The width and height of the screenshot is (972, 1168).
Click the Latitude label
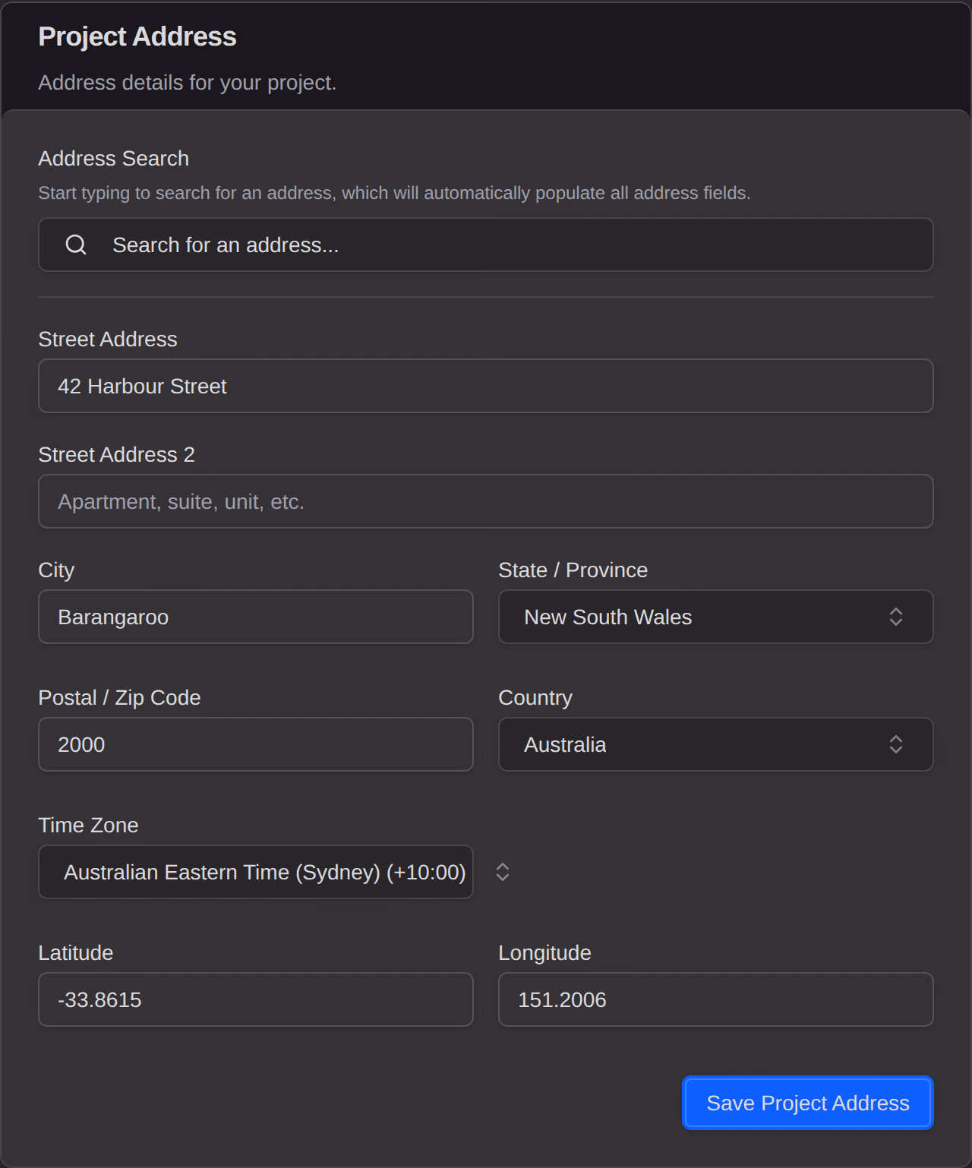point(76,952)
